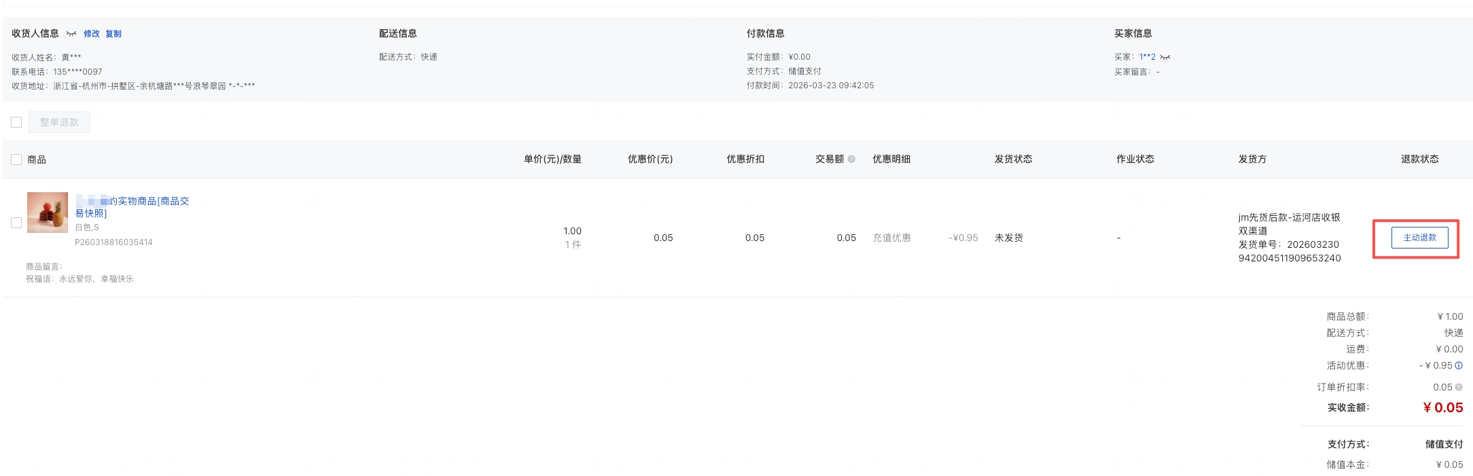Click help icon next to 交易额 header
The width and height of the screenshot is (1473, 476).
click(x=851, y=159)
